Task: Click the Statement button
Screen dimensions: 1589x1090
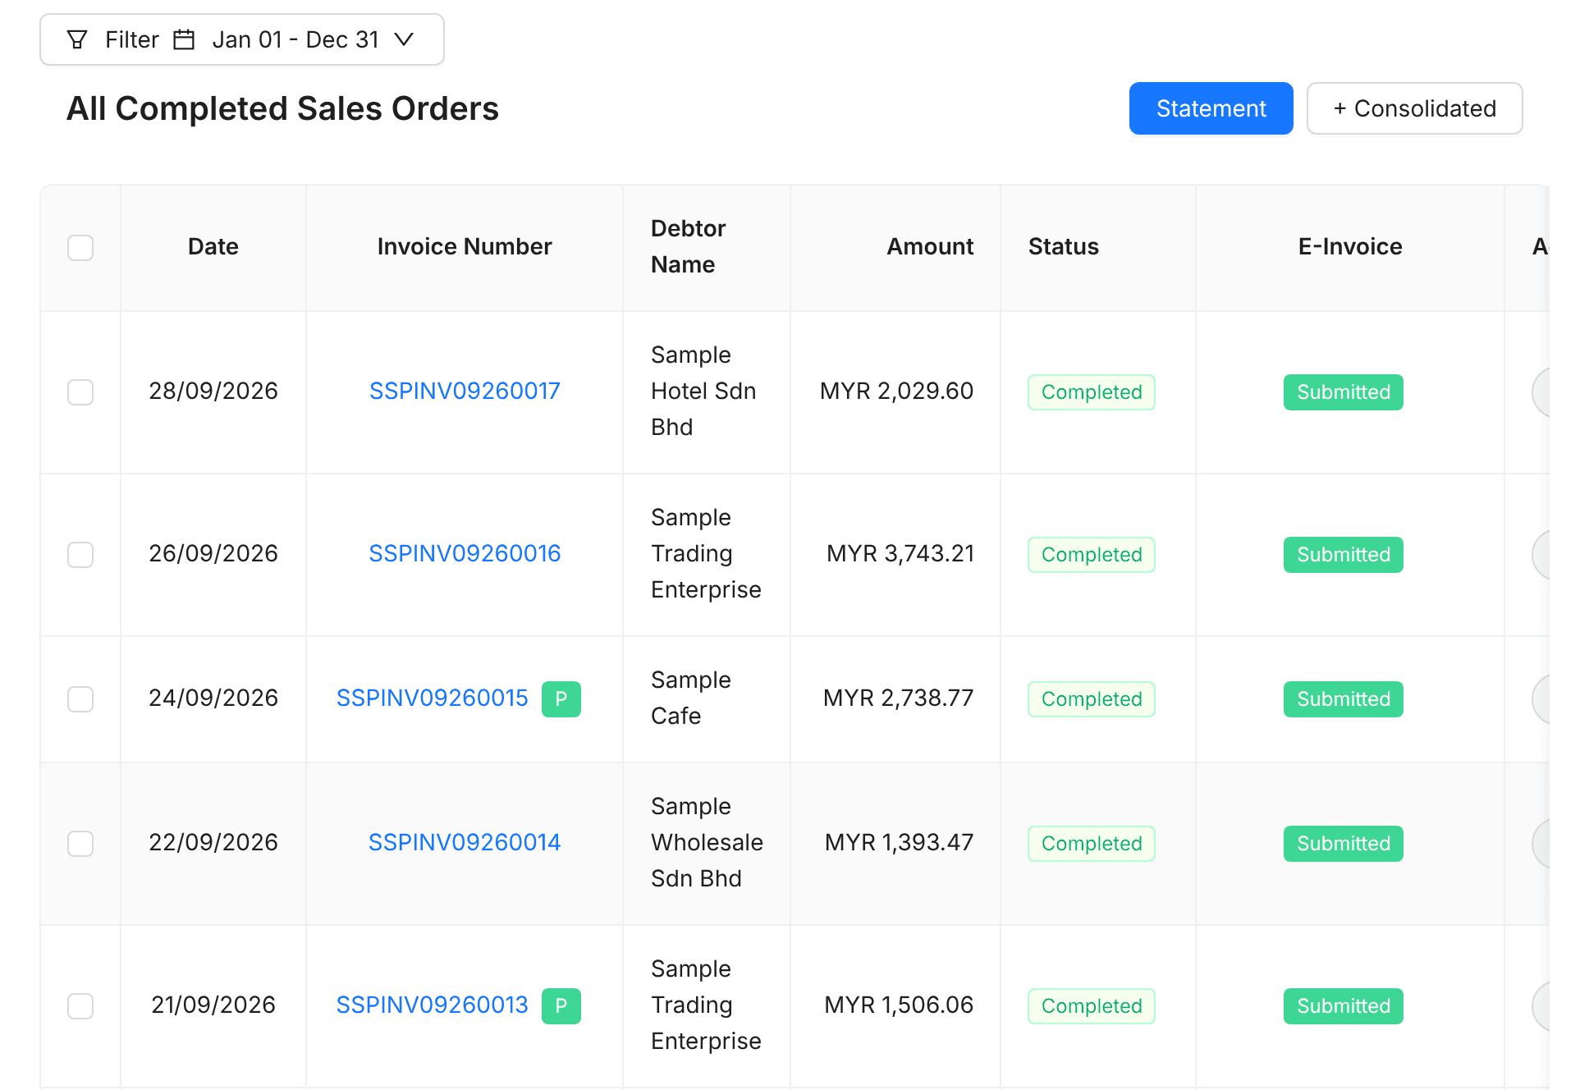Action: click(x=1211, y=108)
